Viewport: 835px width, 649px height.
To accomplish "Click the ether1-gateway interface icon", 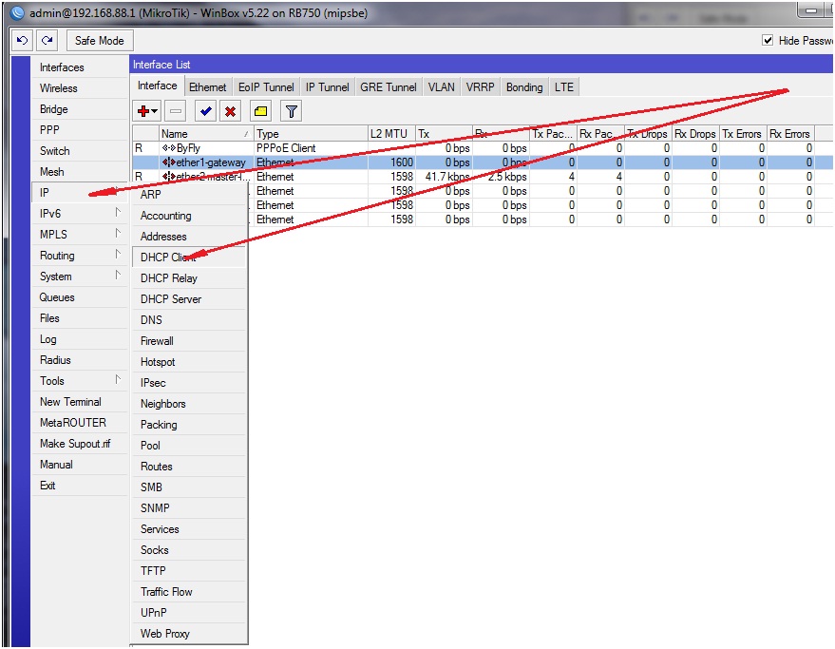I will (x=169, y=162).
